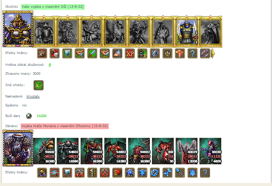
Task: Open the blue question mark attacker effect
Action: point(192,54)
